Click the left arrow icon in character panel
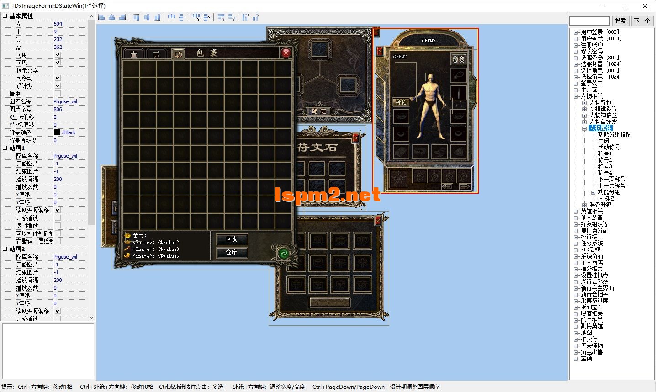 (447, 186)
